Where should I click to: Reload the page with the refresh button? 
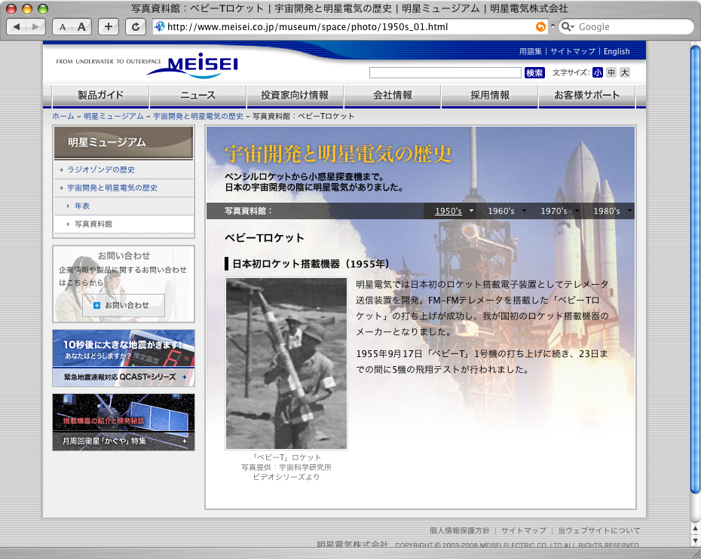coord(135,27)
